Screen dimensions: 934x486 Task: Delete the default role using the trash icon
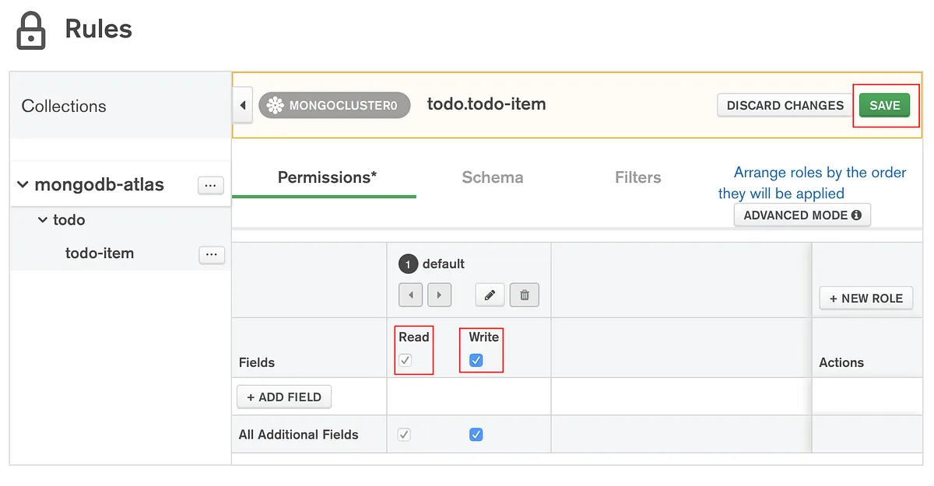tap(525, 295)
